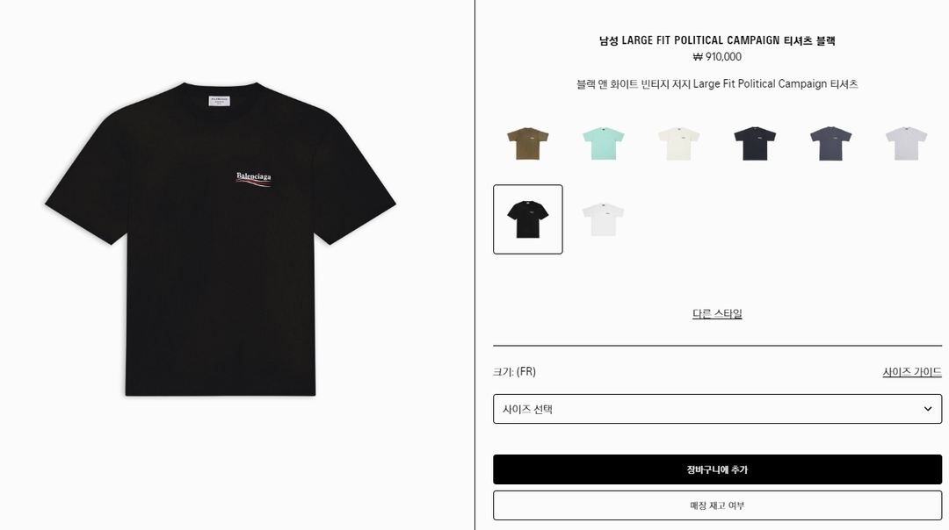Click the 크기: (FR) size label

(x=514, y=372)
